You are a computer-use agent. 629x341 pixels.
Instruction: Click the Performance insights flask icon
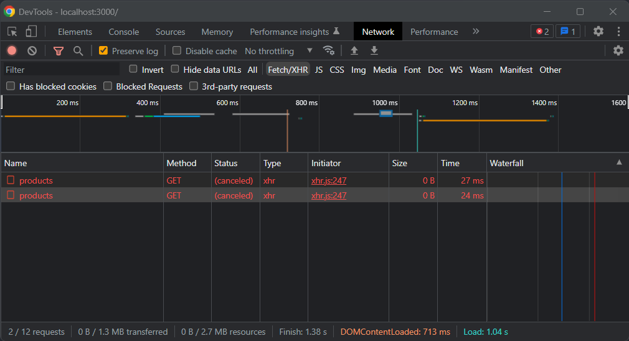(x=336, y=31)
